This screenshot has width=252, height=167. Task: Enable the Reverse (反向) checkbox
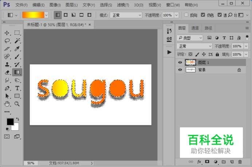point(186,15)
